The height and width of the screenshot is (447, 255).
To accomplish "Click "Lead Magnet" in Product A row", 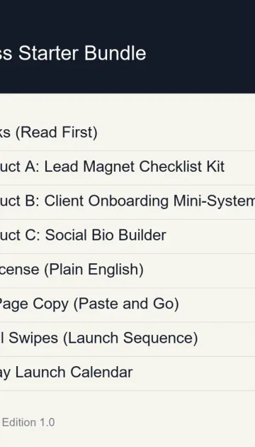I will click(x=89, y=167).
